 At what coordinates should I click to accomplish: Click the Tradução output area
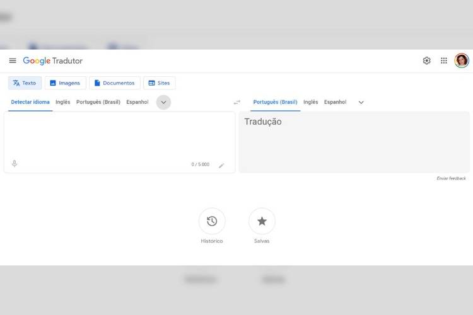354,142
